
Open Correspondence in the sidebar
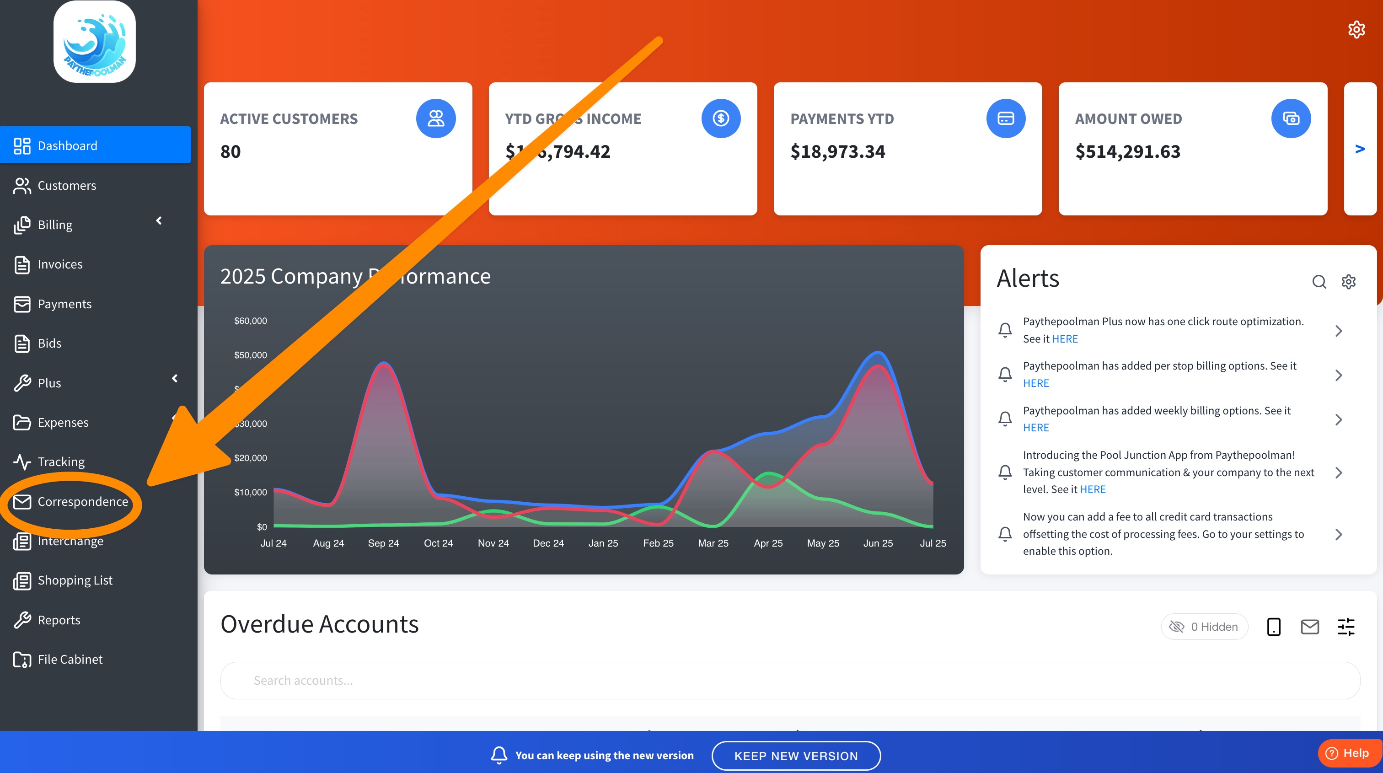click(x=82, y=501)
